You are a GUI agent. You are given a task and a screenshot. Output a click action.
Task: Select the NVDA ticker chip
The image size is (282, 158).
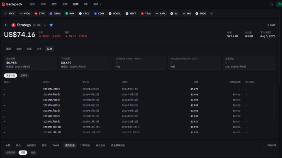click(x=25, y=14)
